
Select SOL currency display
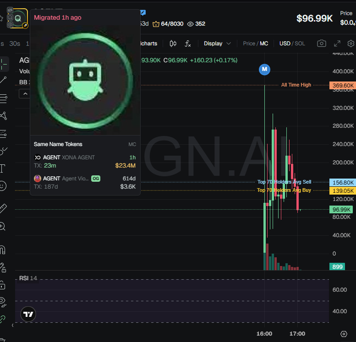pos(300,43)
